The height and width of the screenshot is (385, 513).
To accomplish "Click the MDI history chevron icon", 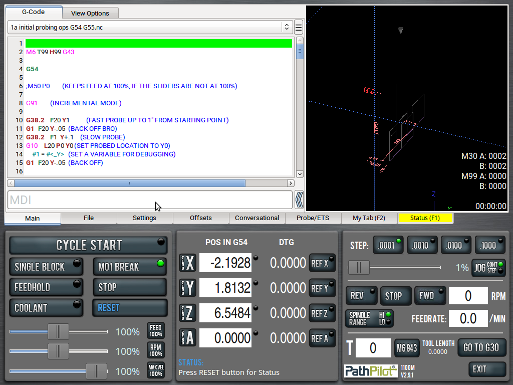I will click(299, 200).
